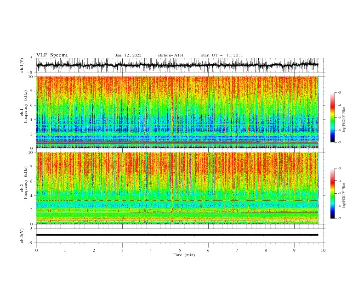Viewport: 364px width, 281px height.
Task: Click the ch.2 log(PSD)(V²/Hz) colorbar label
Action: (x=344, y=196)
